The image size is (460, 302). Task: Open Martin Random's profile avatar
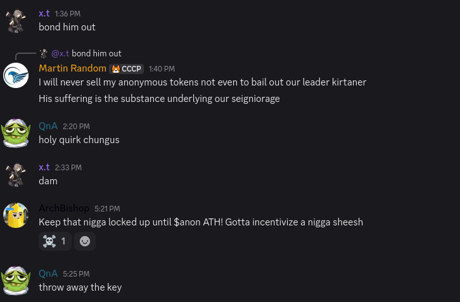(x=16, y=75)
